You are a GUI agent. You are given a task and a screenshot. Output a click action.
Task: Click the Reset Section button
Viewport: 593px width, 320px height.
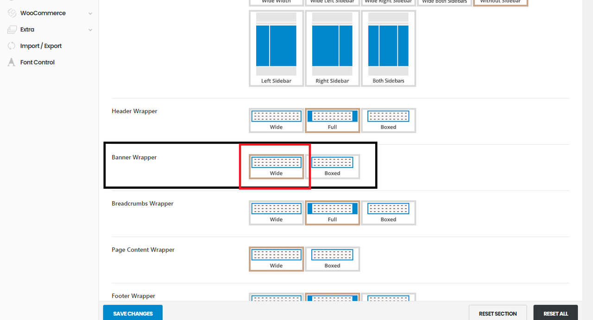[498, 313]
